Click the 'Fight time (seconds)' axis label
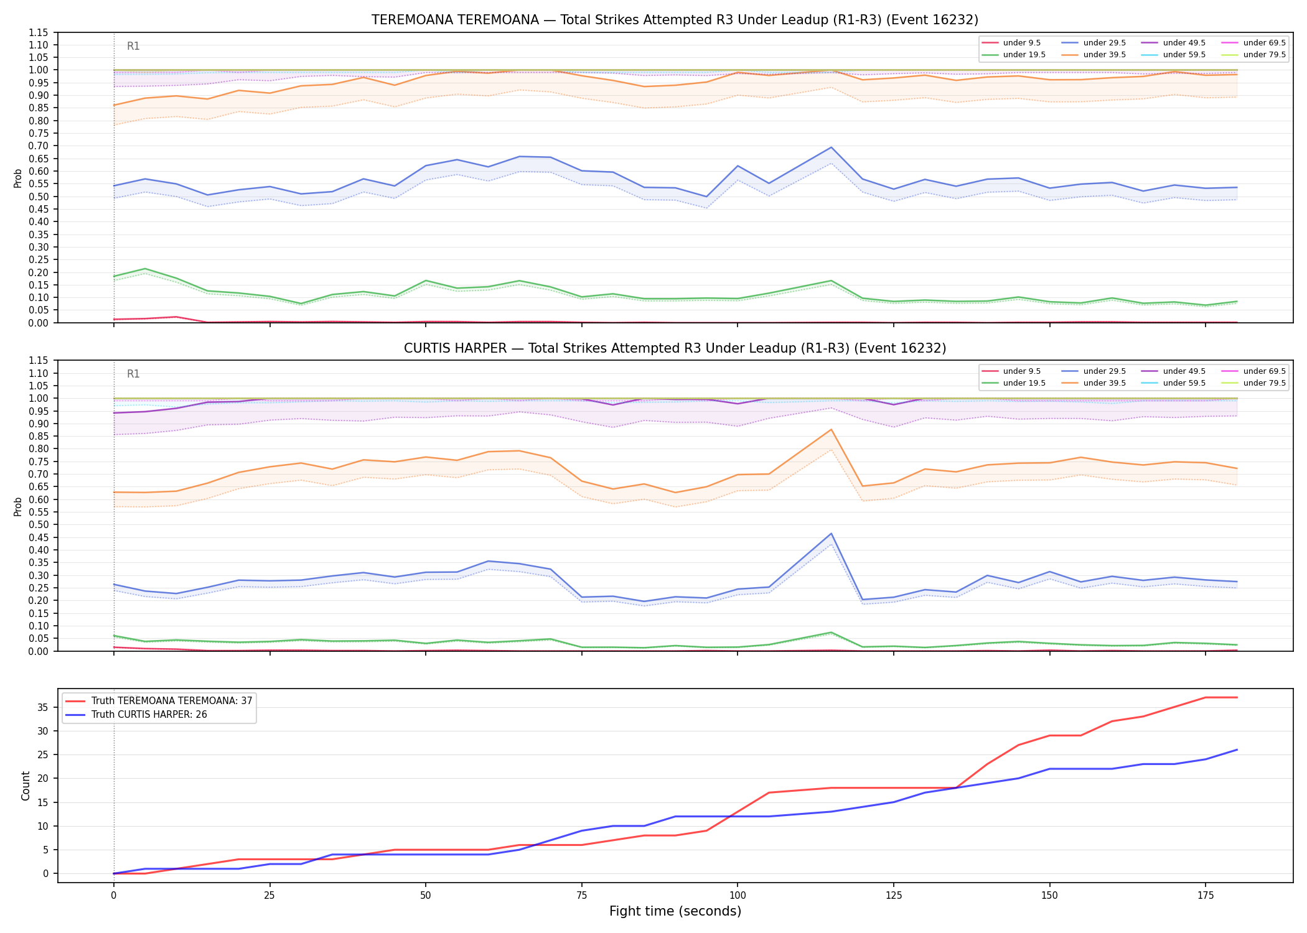 (x=675, y=911)
